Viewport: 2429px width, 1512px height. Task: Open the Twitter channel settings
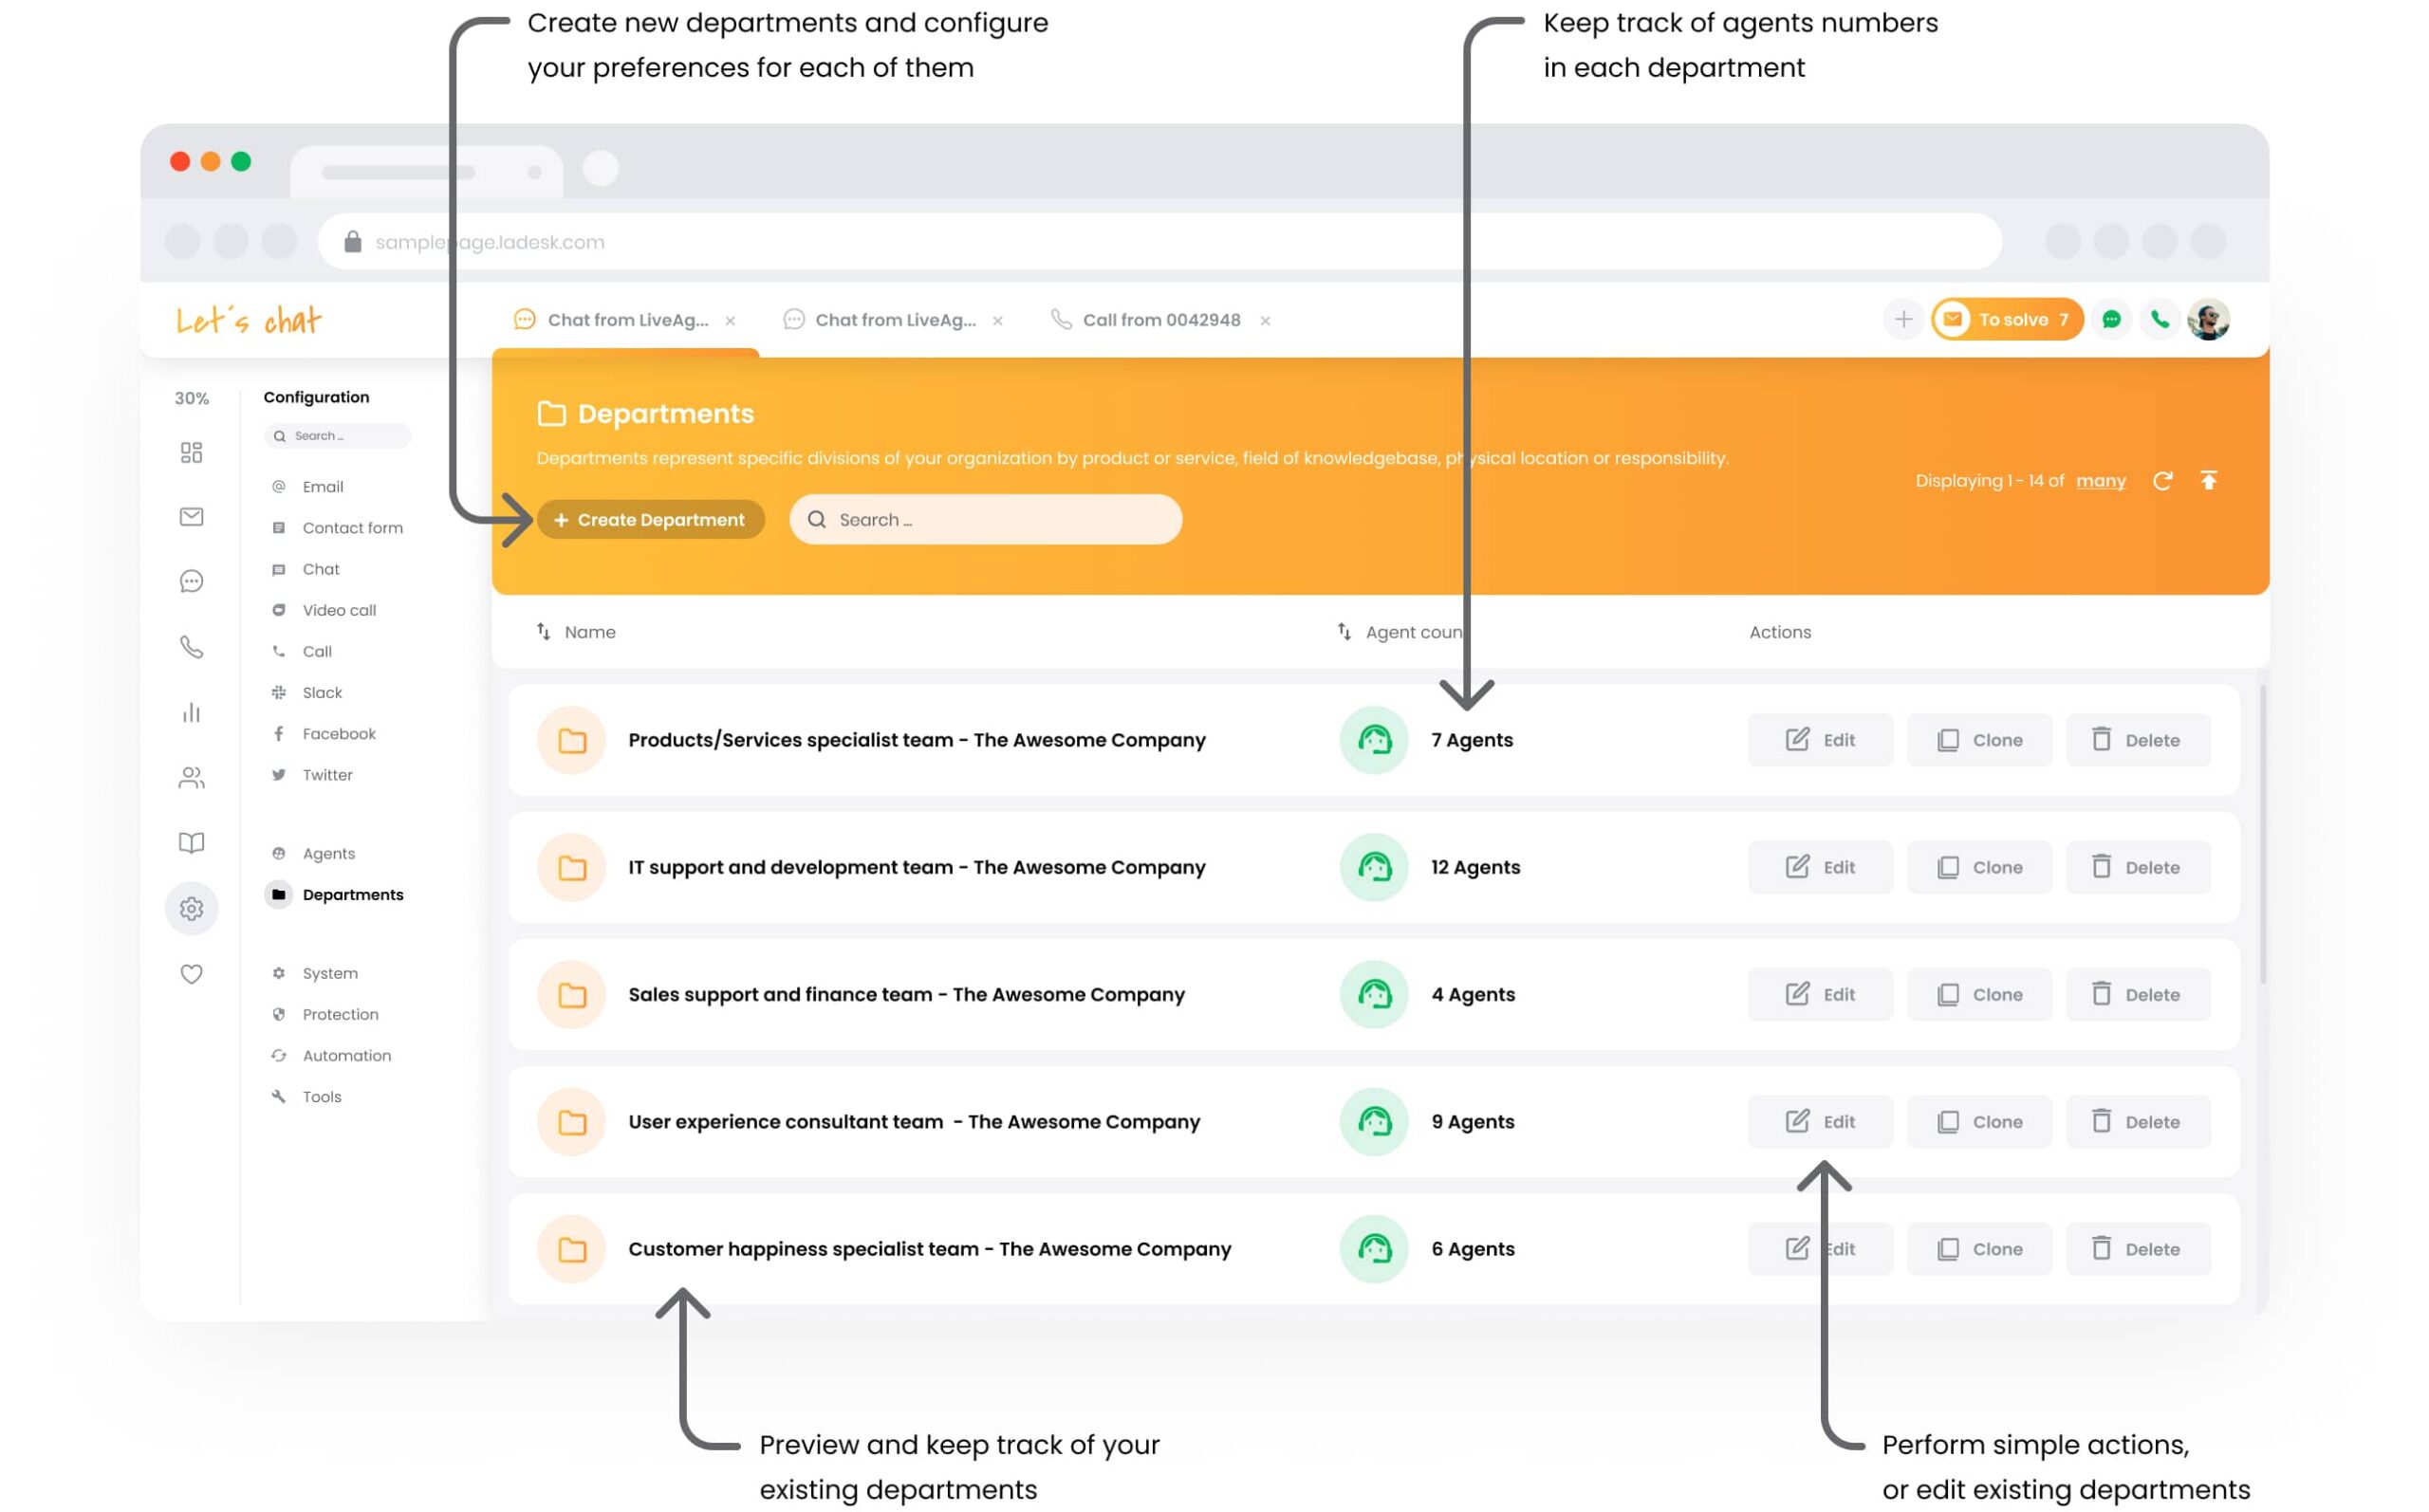click(327, 774)
